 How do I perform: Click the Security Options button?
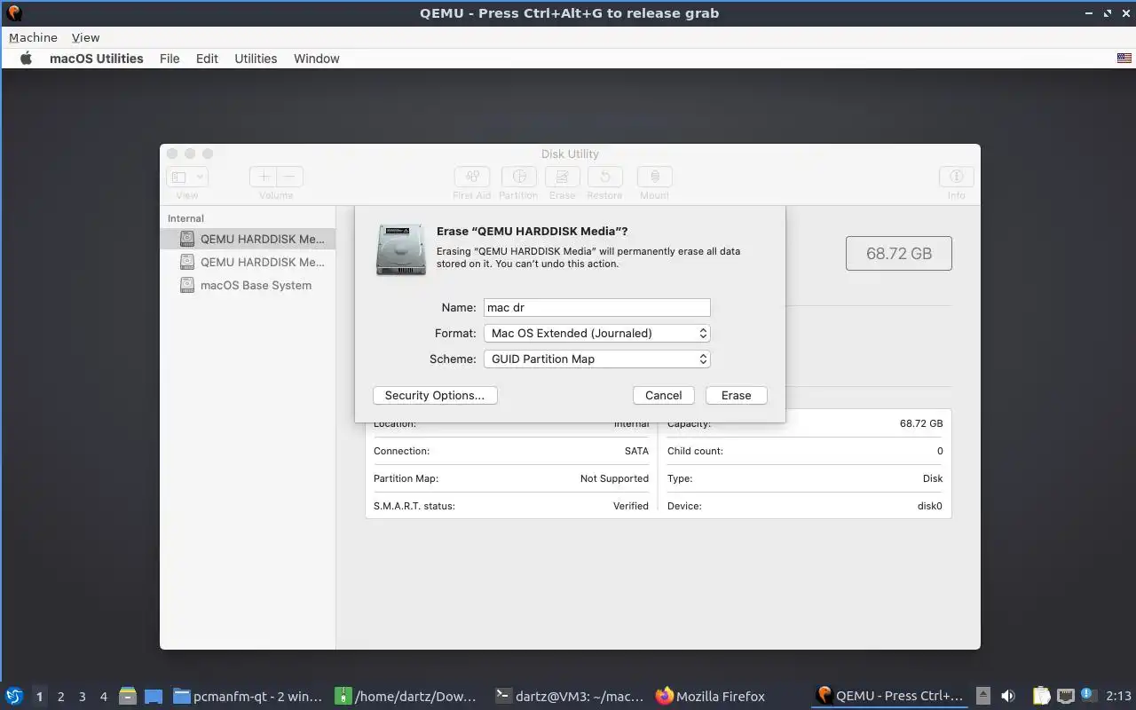(x=435, y=395)
